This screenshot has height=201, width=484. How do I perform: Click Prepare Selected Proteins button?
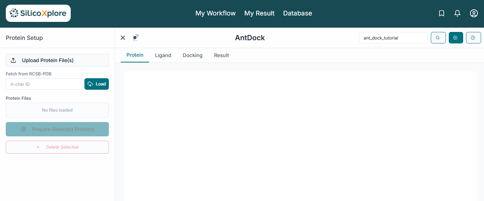pyautogui.click(x=57, y=129)
